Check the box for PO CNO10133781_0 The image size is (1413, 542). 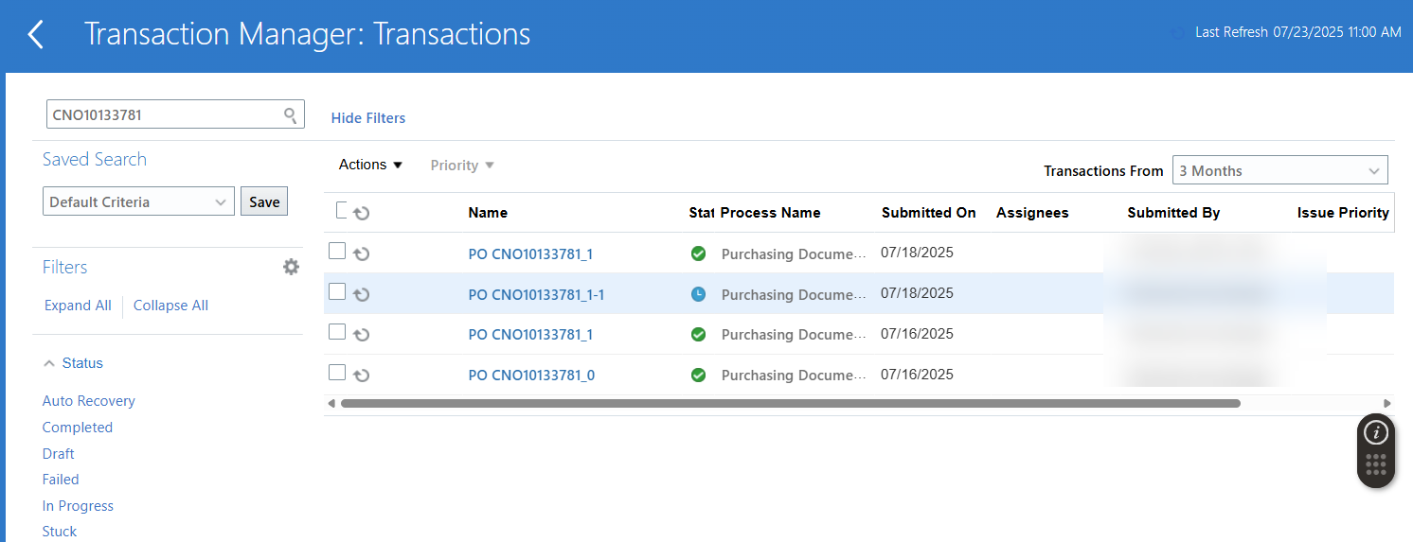pyautogui.click(x=337, y=373)
